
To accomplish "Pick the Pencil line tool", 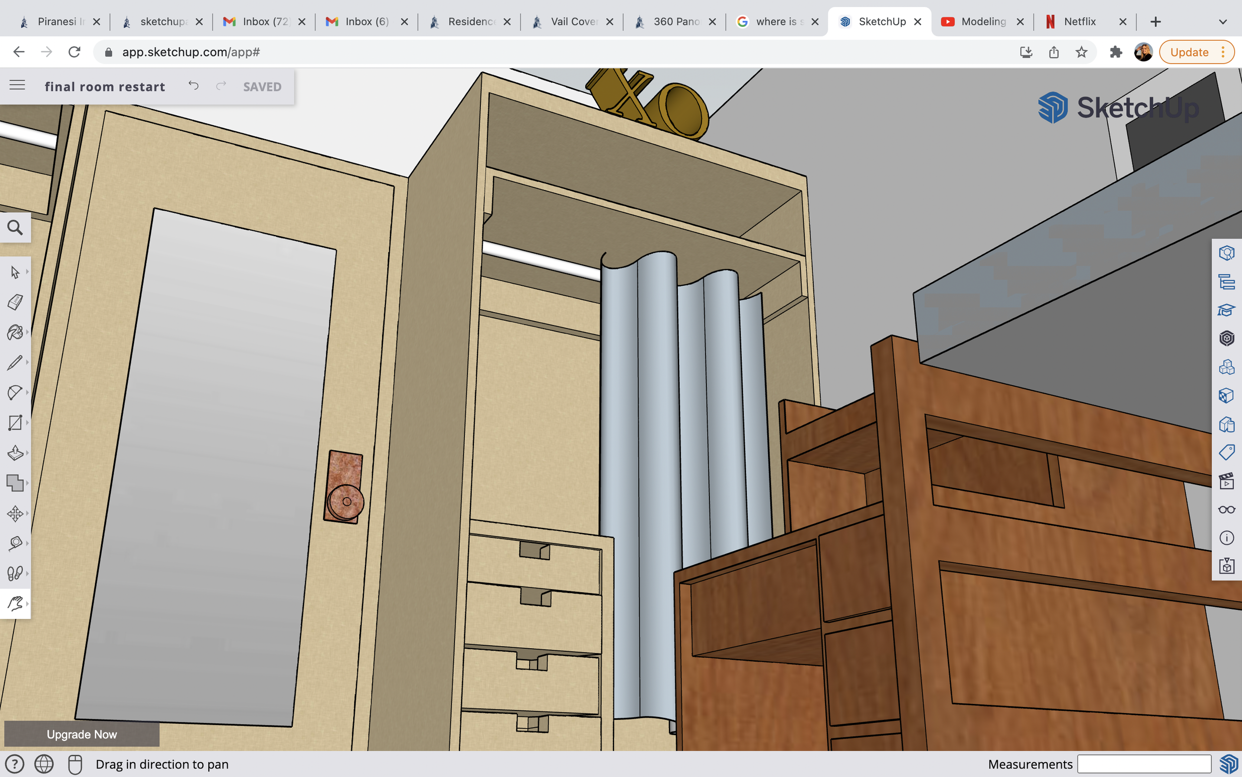I will point(15,362).
